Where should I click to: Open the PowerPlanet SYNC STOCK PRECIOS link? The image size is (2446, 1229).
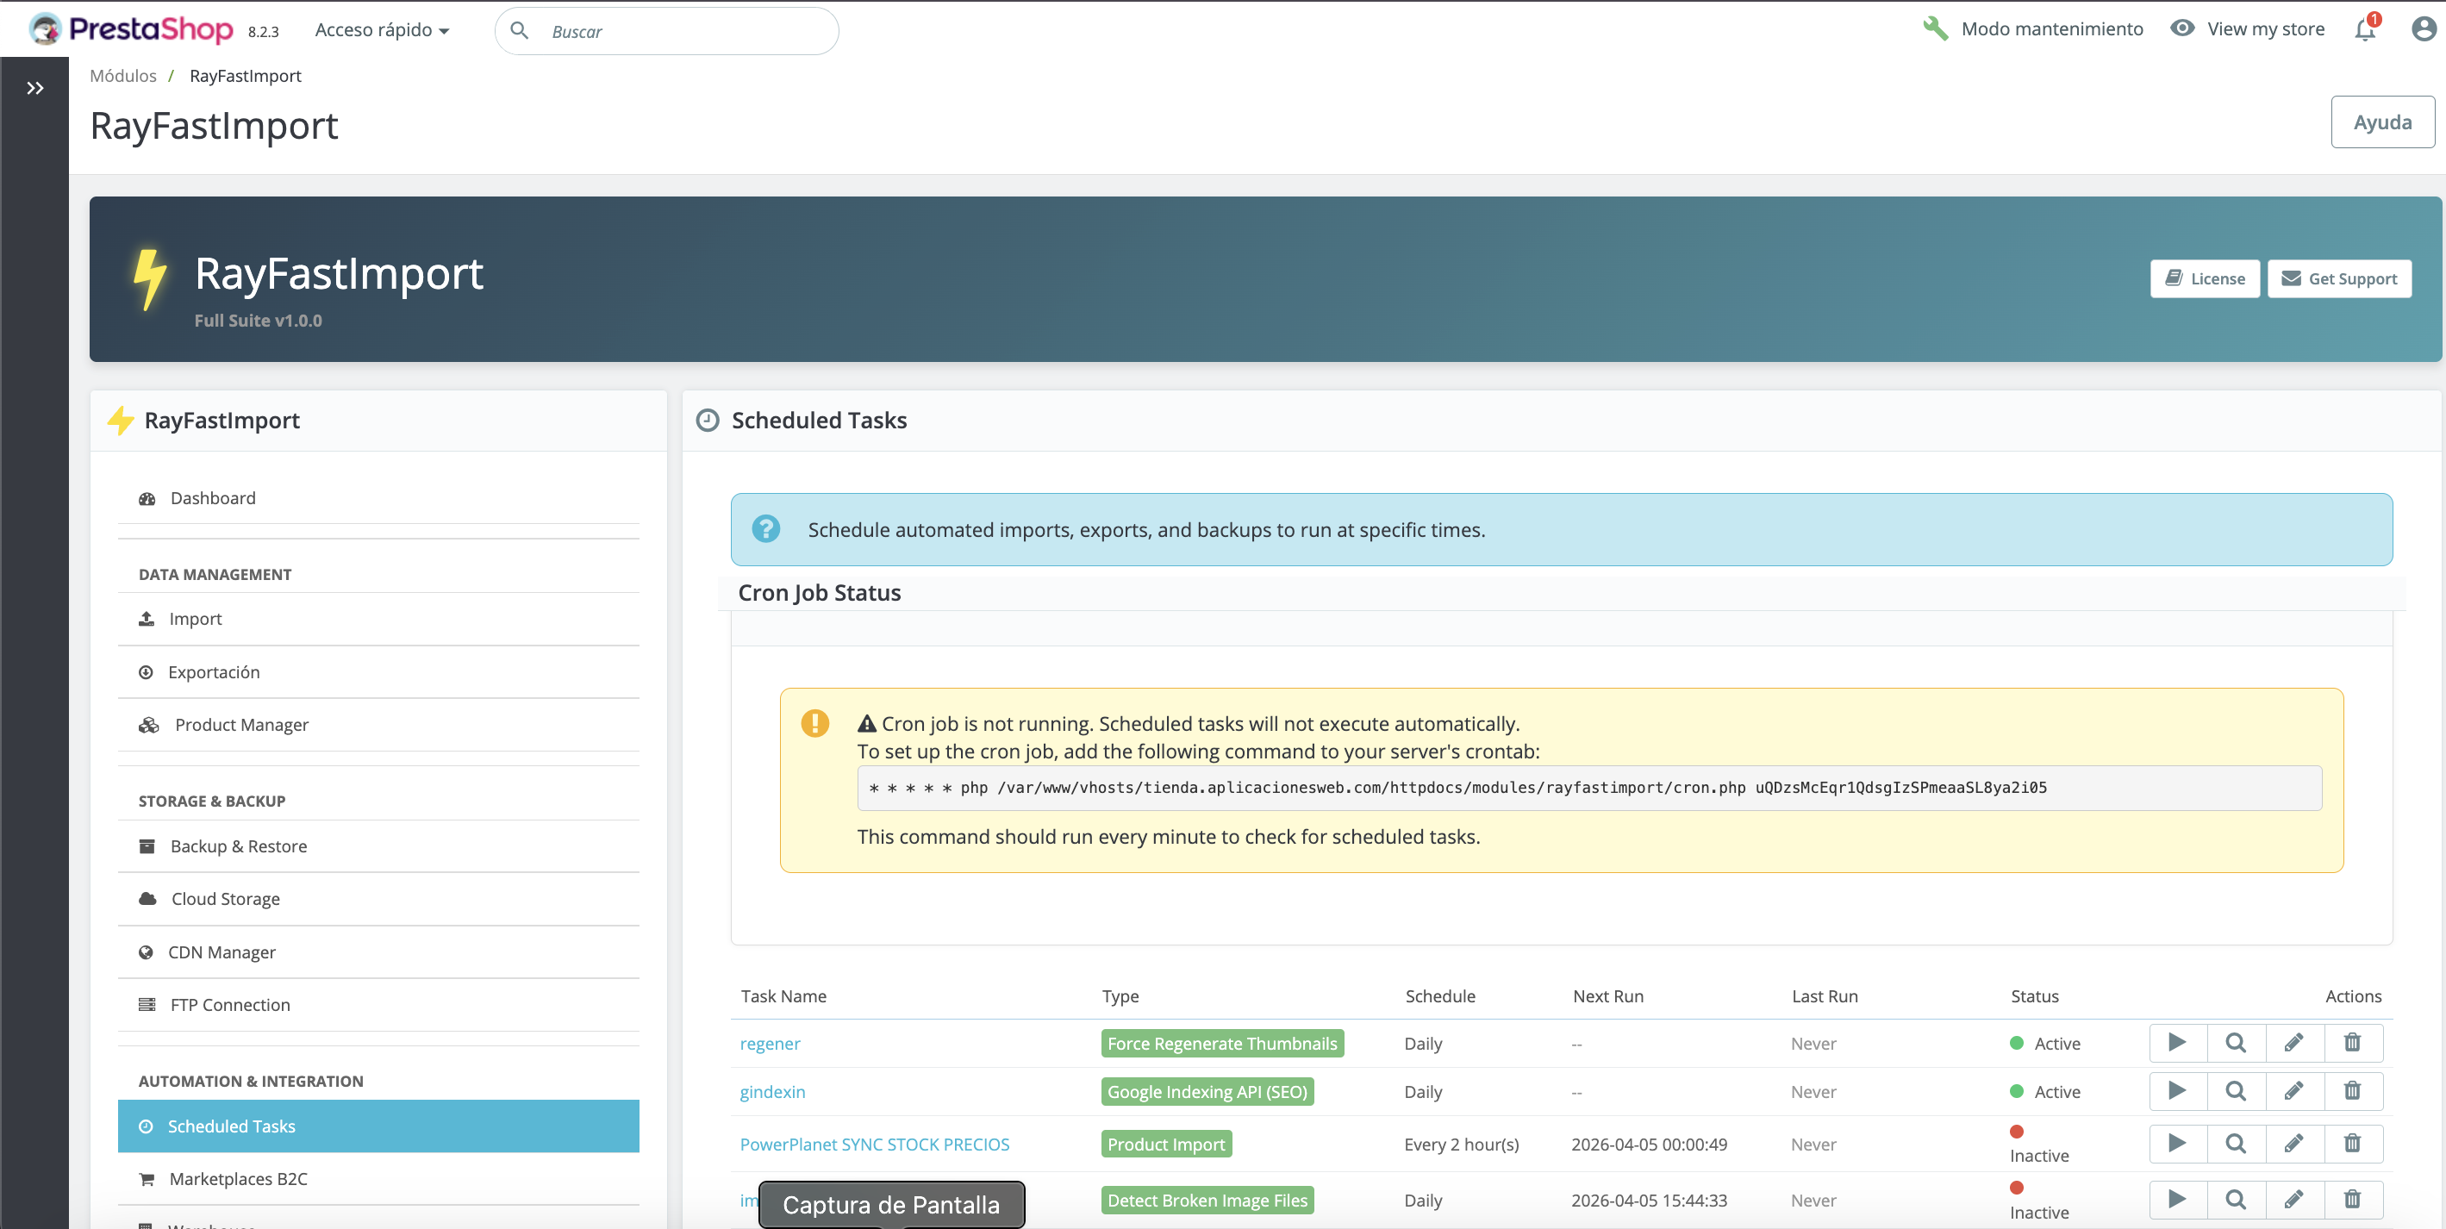(874, 1145)
